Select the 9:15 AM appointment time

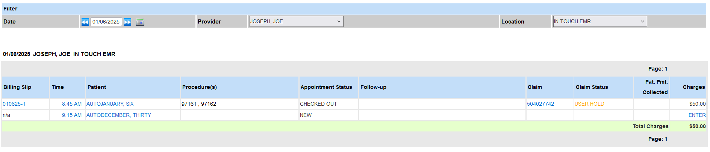pyautogui.click(x=71, y=115)
